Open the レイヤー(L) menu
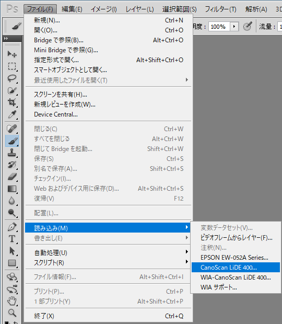282x324 pixels. click(x=139, y=9)
